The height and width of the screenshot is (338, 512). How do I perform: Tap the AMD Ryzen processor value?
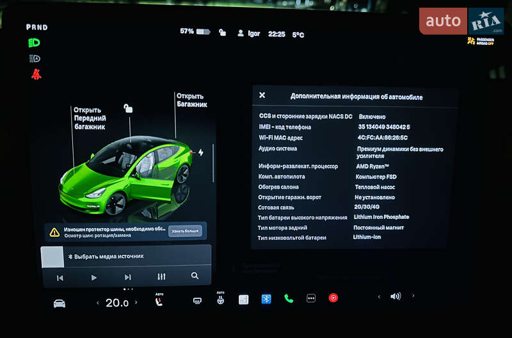372,166
